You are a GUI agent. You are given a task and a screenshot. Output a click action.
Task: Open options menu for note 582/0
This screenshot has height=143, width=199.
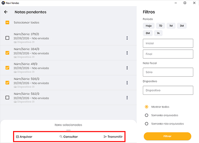coord(127,98)
